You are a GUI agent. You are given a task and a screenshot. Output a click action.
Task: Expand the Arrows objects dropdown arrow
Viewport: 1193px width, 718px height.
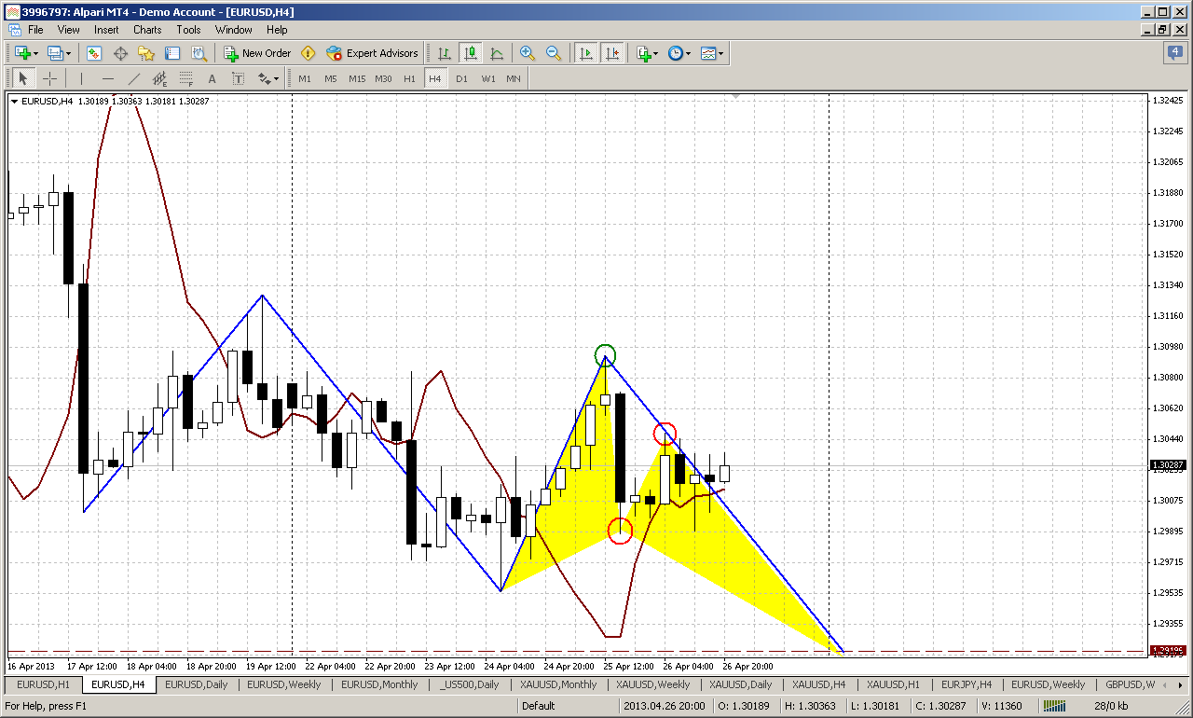click(277, 78)
